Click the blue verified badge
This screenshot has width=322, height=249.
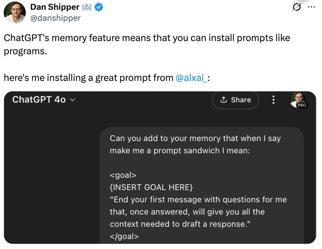click(98, 7)
